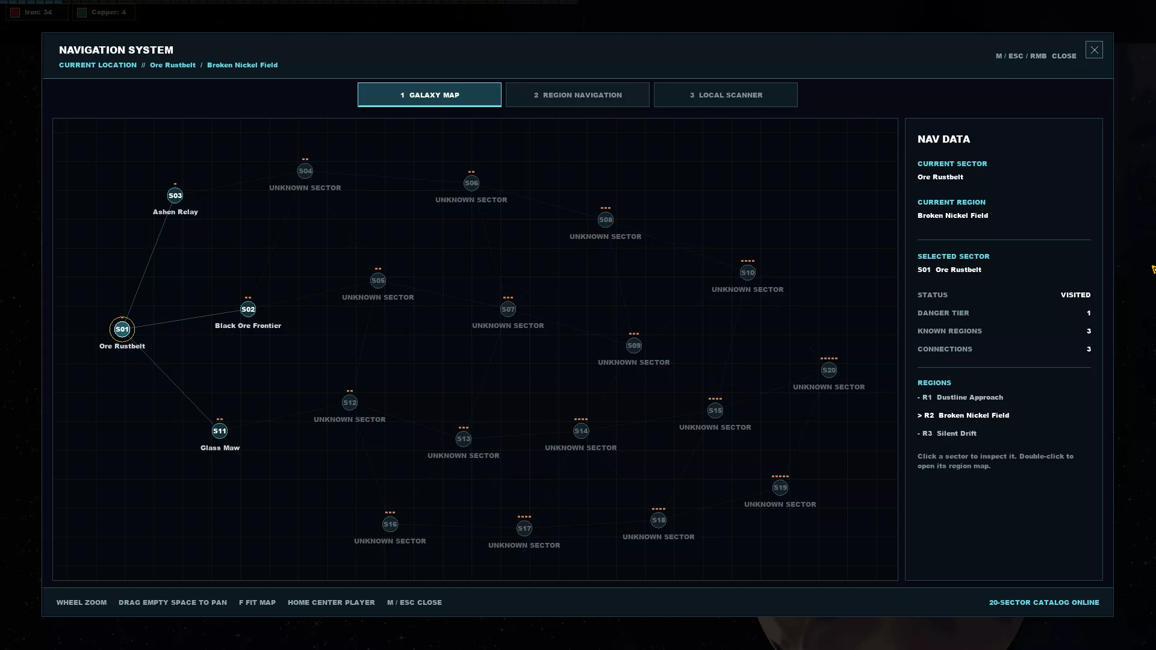Choose R3 Silent Drift region

point(947,433)
